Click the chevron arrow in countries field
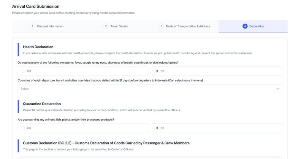 coord(278,89)
